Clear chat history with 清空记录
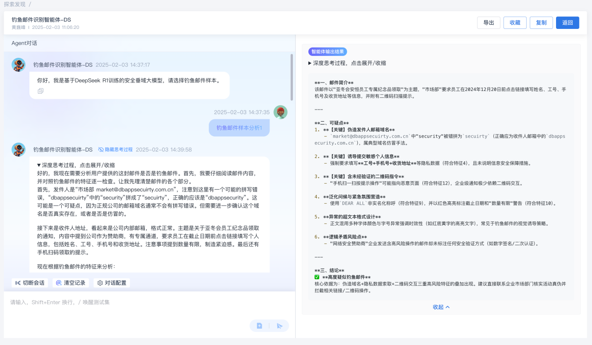 (x=71, y=283)
